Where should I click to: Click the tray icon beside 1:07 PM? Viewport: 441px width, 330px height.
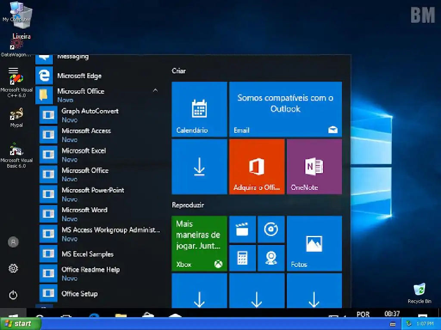click(x=409, y=324)
